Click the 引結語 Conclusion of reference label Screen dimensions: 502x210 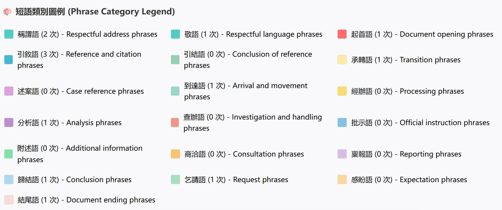[248, 60]
